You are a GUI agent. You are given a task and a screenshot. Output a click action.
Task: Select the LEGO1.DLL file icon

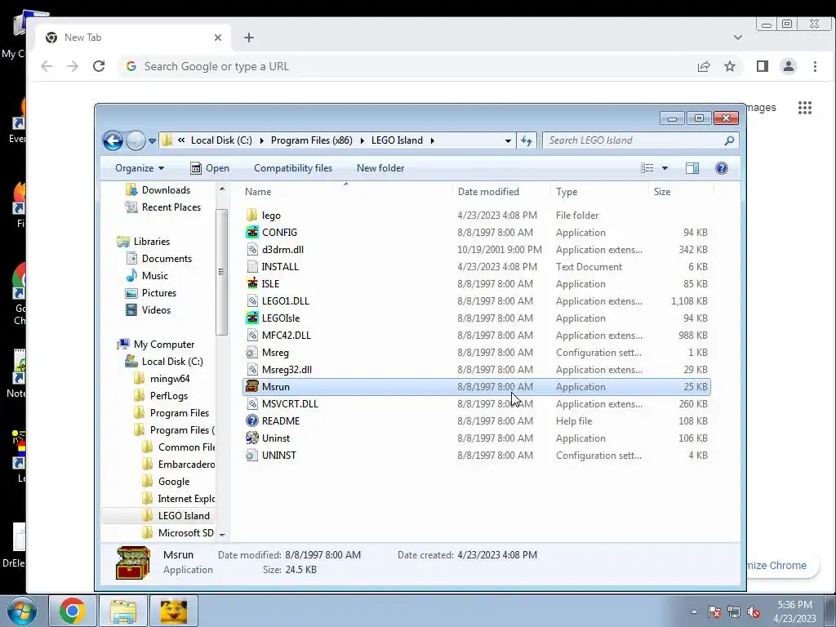click(x=252, y=300)
